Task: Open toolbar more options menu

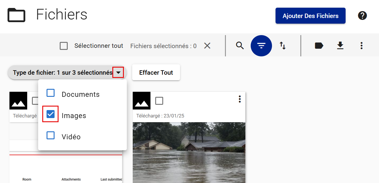Action: pyautogui.click(x=361, y=45)
